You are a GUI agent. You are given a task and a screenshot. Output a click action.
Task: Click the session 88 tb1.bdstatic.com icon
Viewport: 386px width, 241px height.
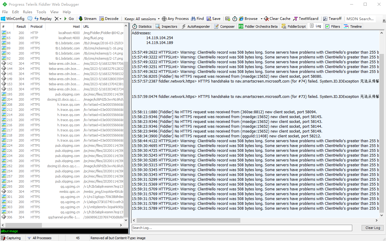[4, 43]
